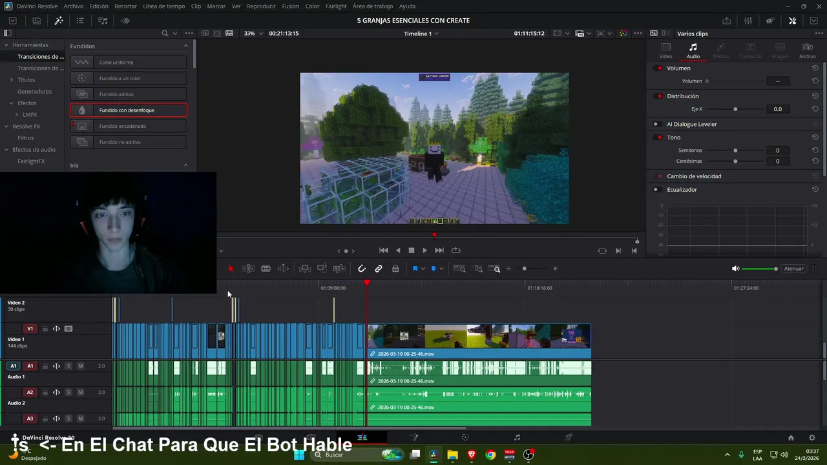The height and width of the screenshot is (465, 827).
Task: Toggle the Linked Selection chain icon
Action: (x=379, y=269)
